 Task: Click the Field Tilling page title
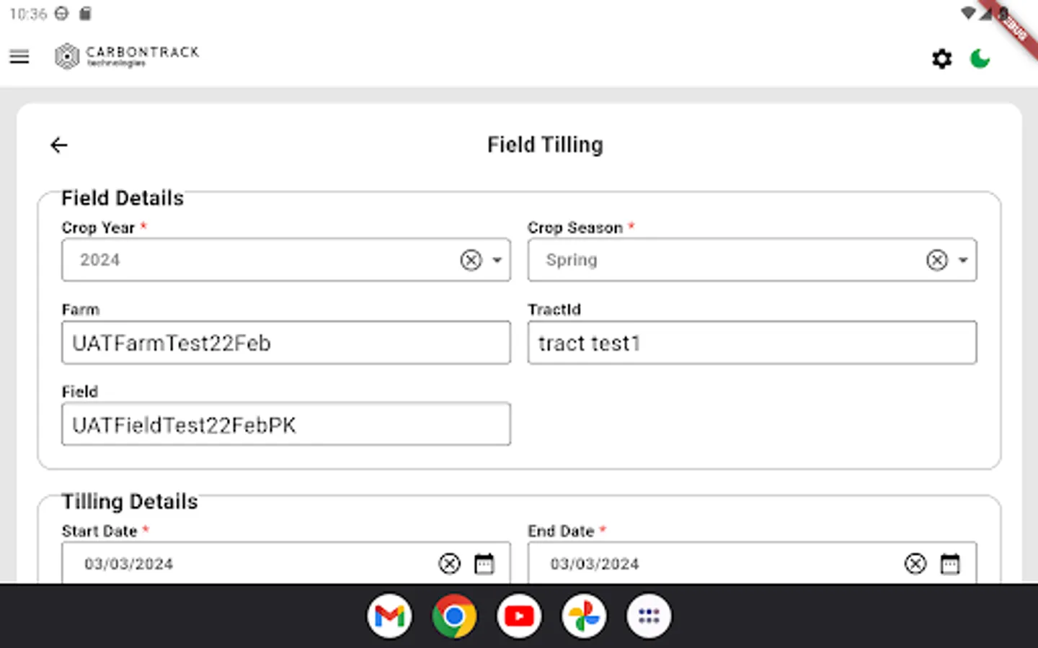545,145
